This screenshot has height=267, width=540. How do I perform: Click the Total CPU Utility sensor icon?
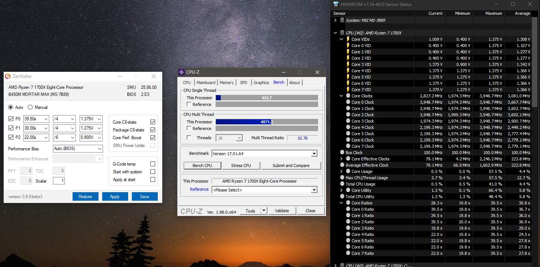click(x=342, y=197)
